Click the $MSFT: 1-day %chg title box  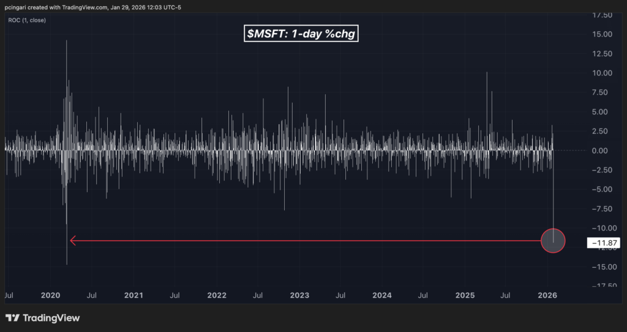pos(302,34)
